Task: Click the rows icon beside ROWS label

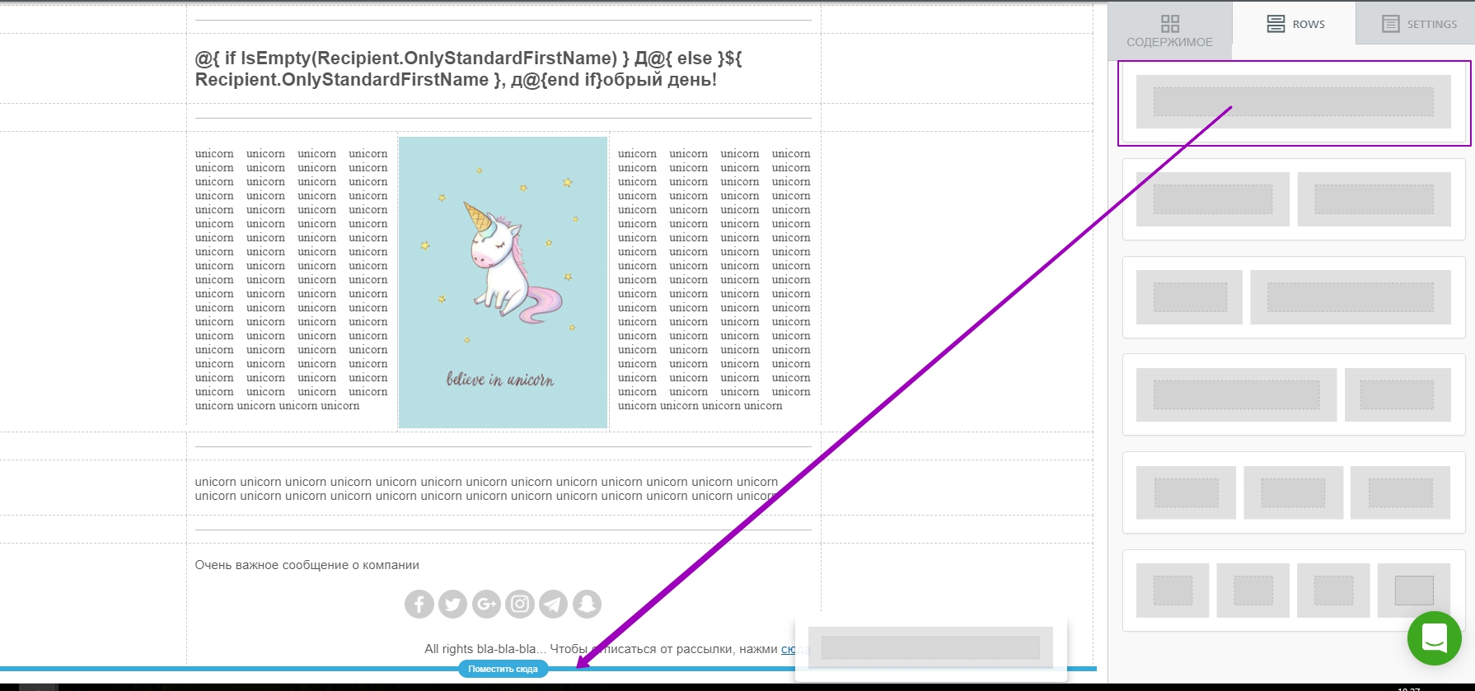Action: [x=1276, y=24]
